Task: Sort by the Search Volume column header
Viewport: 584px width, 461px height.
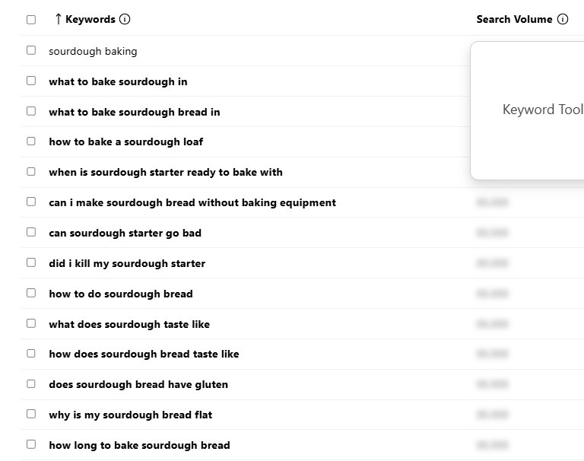Action: tap(514, 20)
